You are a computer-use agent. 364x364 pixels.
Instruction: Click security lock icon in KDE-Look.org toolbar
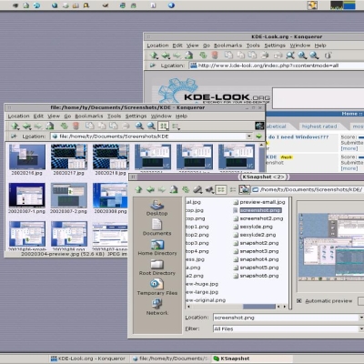click(328, 56)
